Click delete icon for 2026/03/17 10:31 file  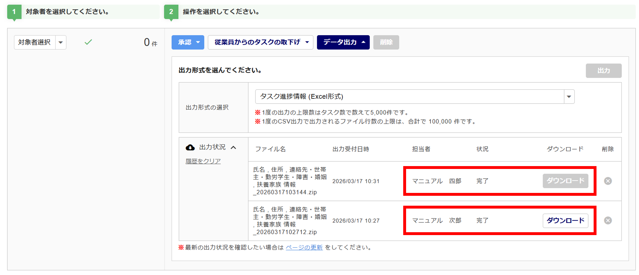[x=608, y=181]
